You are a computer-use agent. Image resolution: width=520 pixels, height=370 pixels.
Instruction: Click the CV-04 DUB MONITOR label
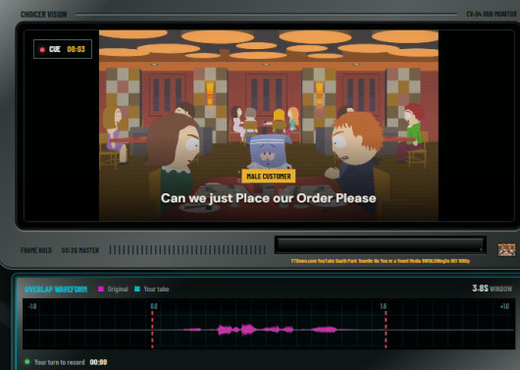[492, 15]
